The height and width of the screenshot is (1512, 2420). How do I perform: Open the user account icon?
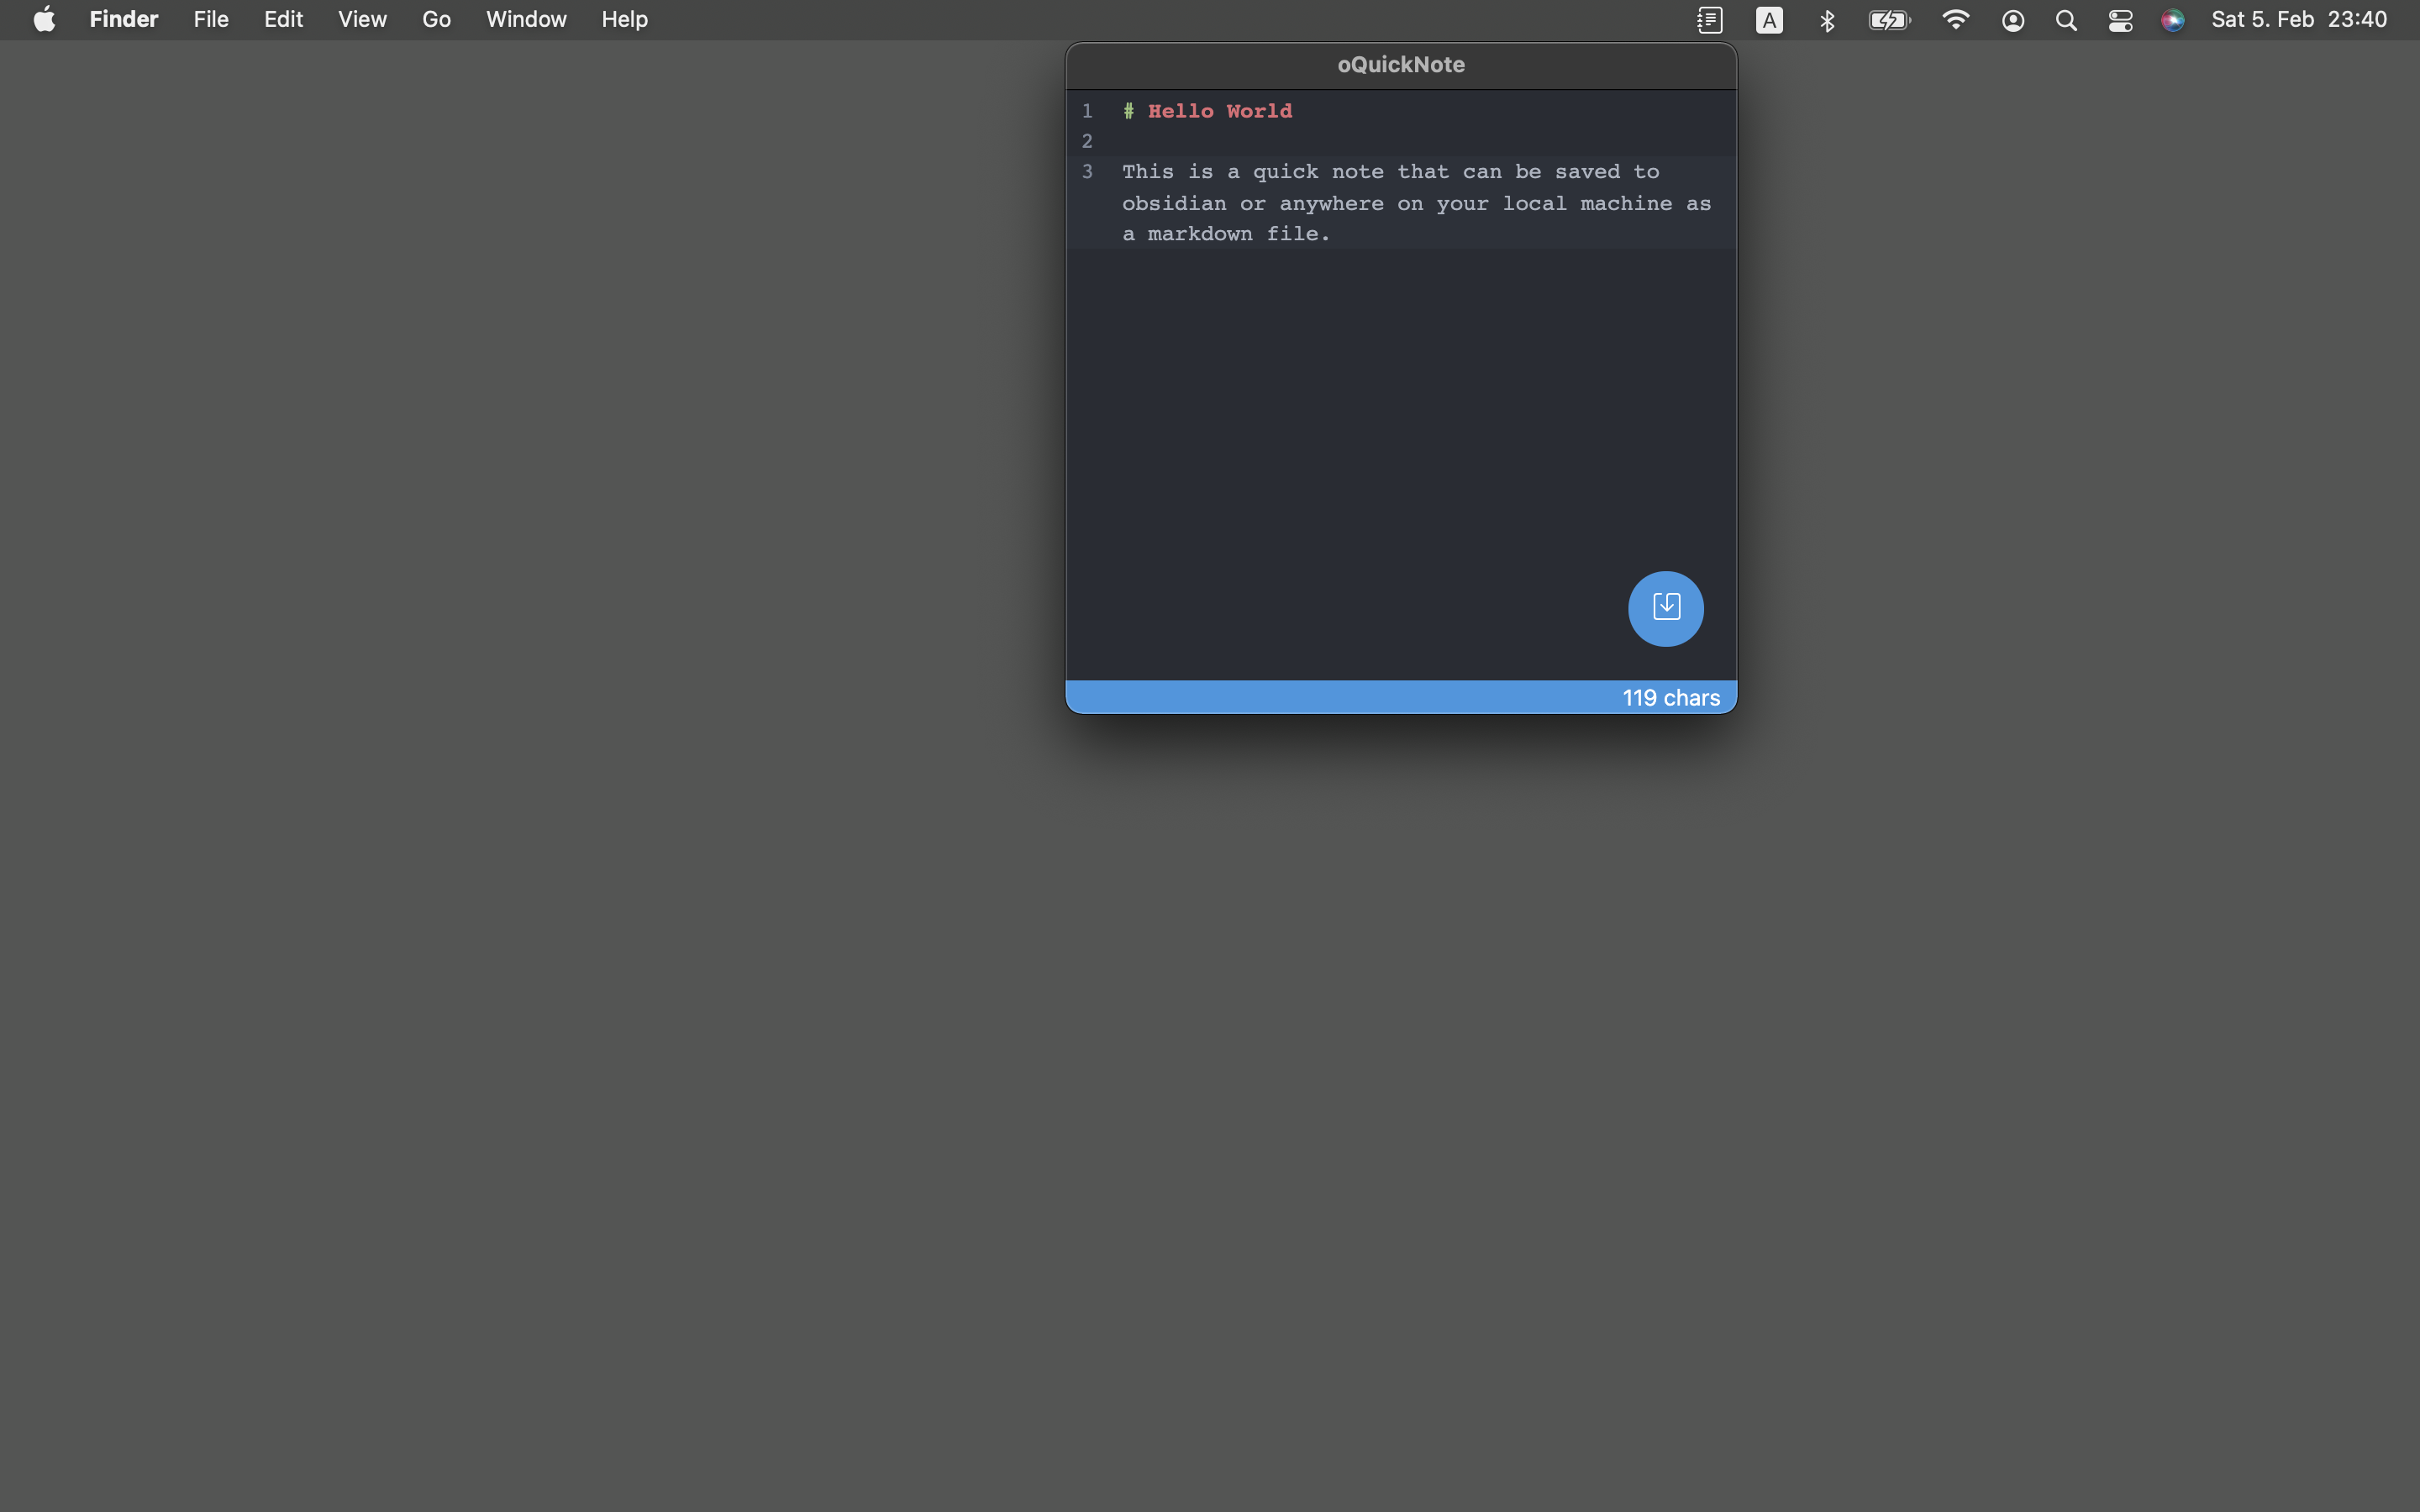coord(2013,20)
